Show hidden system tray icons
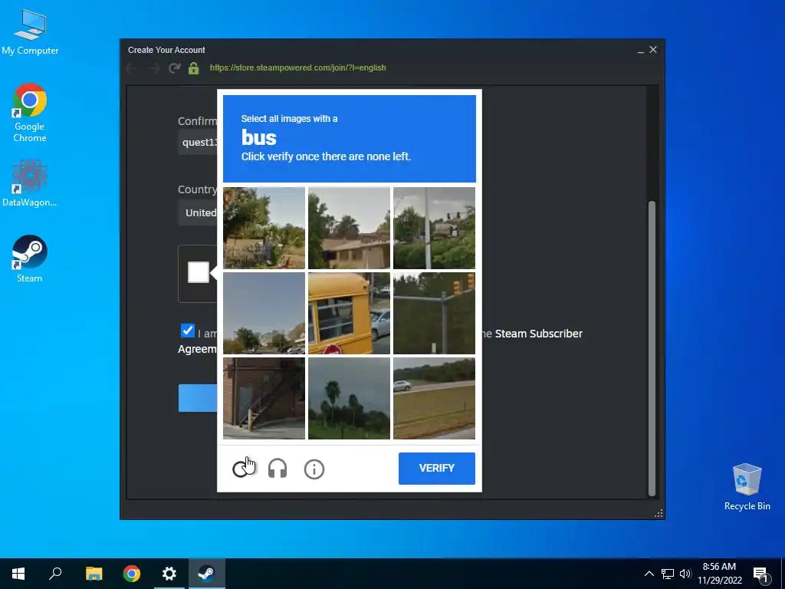 click(x=649, y=574)
